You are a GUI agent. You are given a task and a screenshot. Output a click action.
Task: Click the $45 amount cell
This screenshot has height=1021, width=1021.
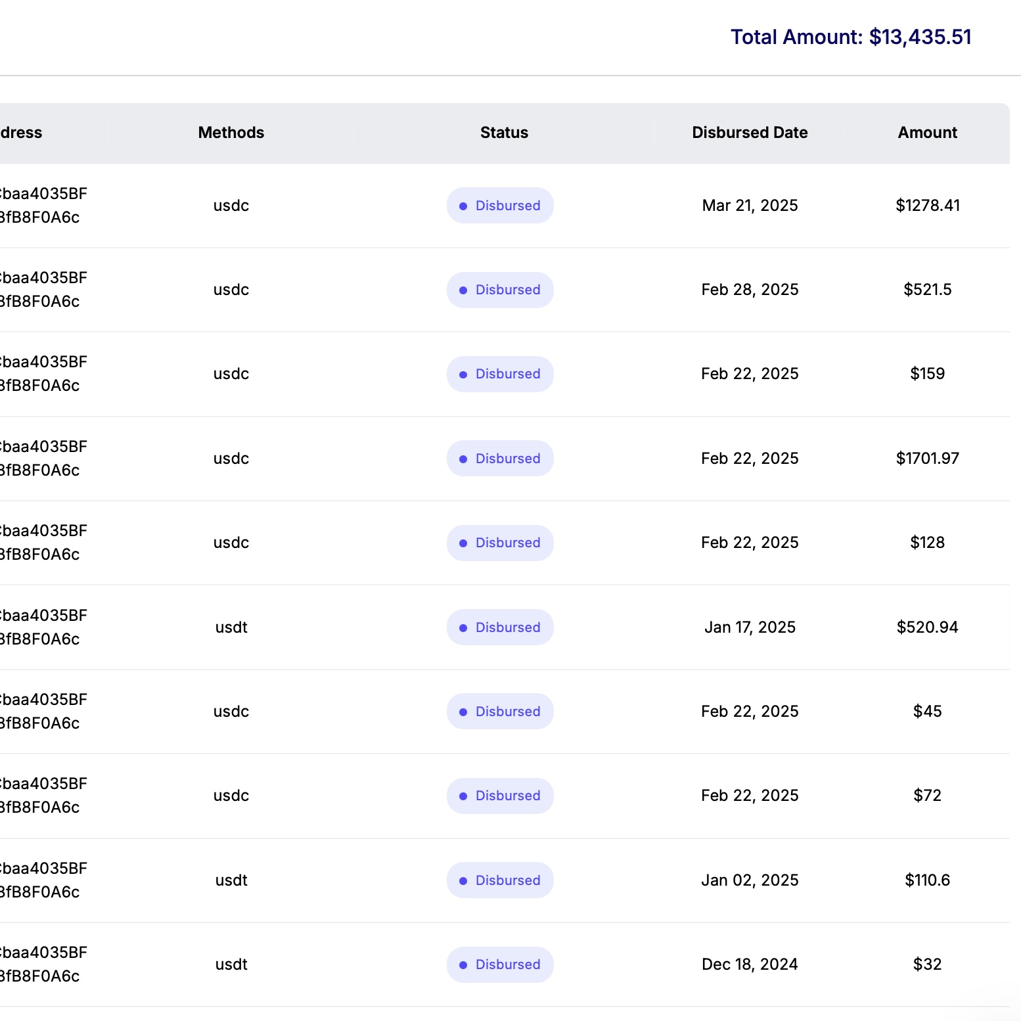[928, 712]
